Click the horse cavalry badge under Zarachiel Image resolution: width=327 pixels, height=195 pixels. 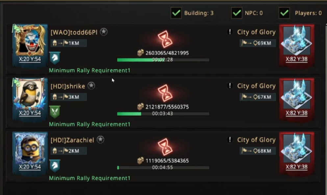(55, 165)
